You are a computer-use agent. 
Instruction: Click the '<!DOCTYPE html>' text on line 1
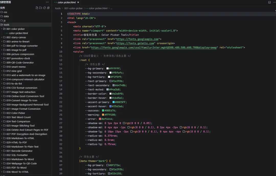tap(78, 14)
